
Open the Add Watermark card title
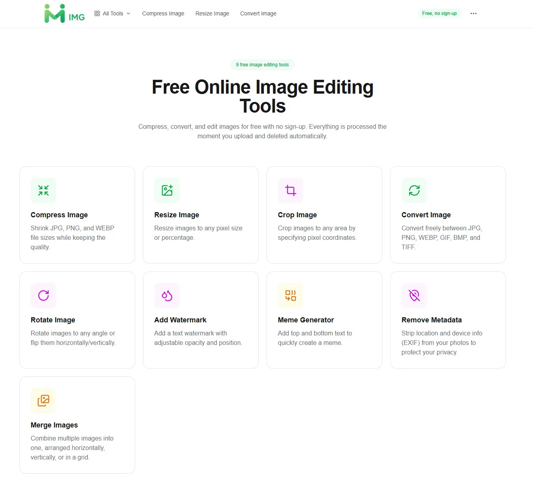point(180,320)
